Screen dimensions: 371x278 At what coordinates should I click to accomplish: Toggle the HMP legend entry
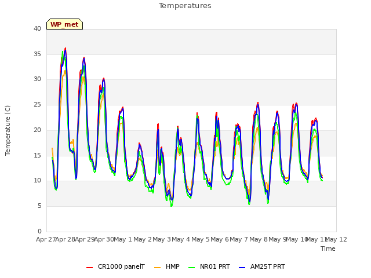tap(167, 266)
